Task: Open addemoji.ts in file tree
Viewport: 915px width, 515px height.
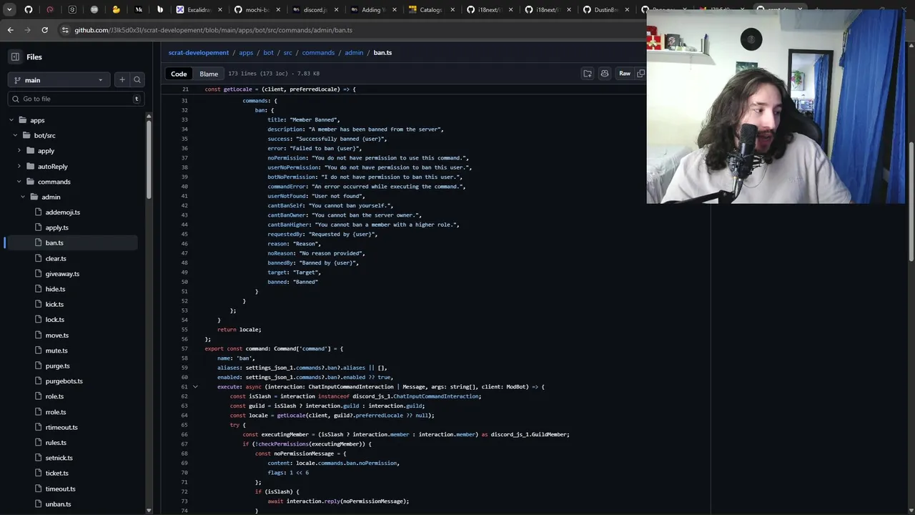Action: point(63,212)
